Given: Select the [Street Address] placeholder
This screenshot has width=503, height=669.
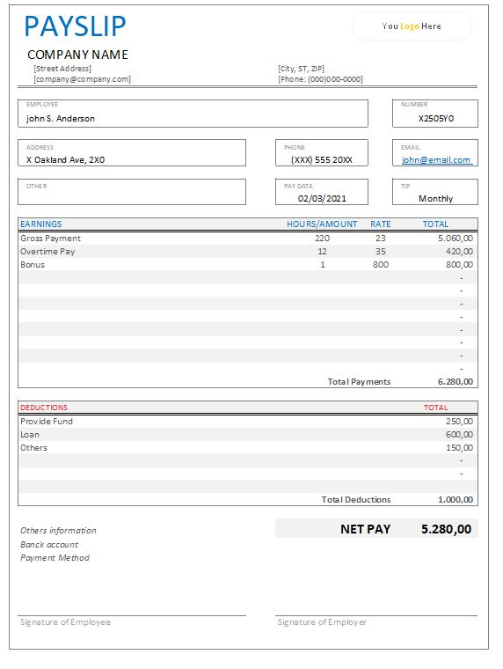Looking at the screenshot, I should [x=62, y=69].
